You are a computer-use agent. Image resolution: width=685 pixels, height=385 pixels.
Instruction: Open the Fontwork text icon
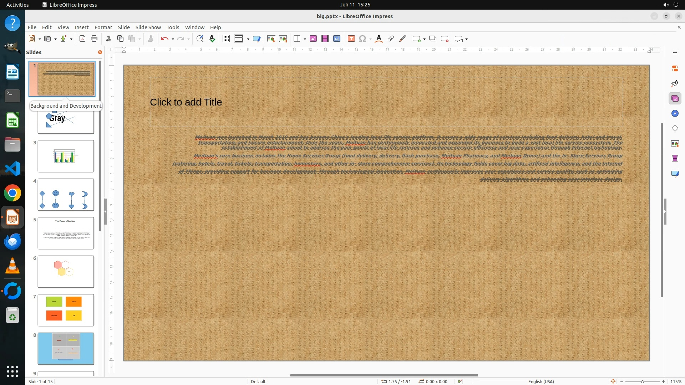379,39
